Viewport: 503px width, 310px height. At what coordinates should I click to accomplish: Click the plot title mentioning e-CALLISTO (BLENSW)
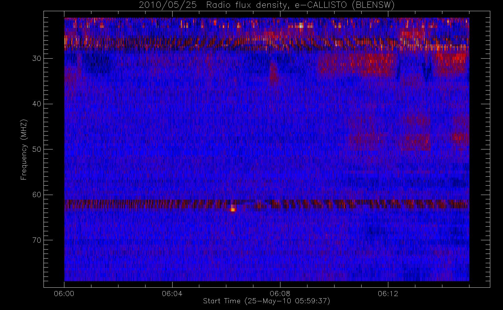click(x=267, y=5)
